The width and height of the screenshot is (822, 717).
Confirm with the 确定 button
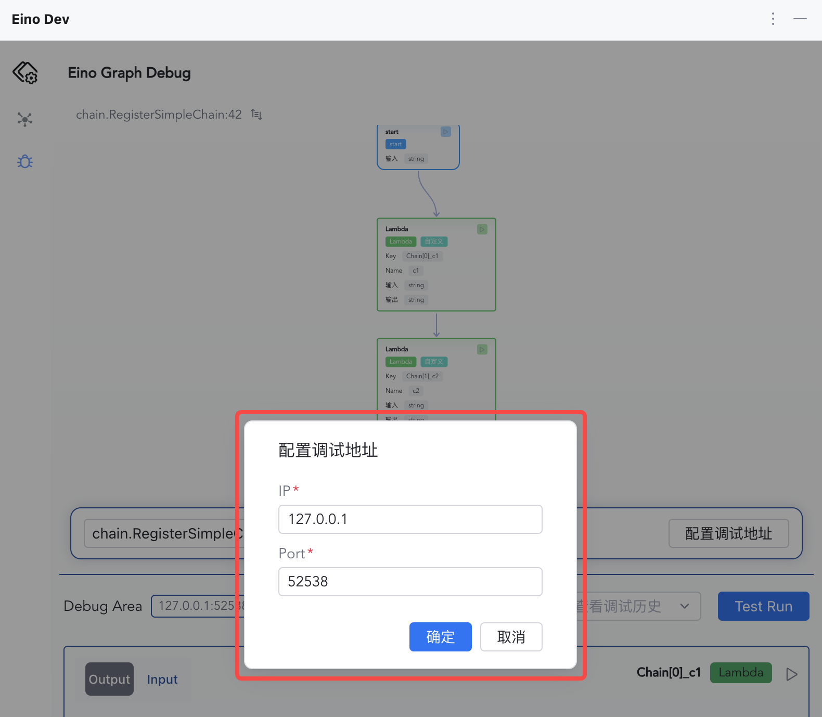click(x=440, y=637)
